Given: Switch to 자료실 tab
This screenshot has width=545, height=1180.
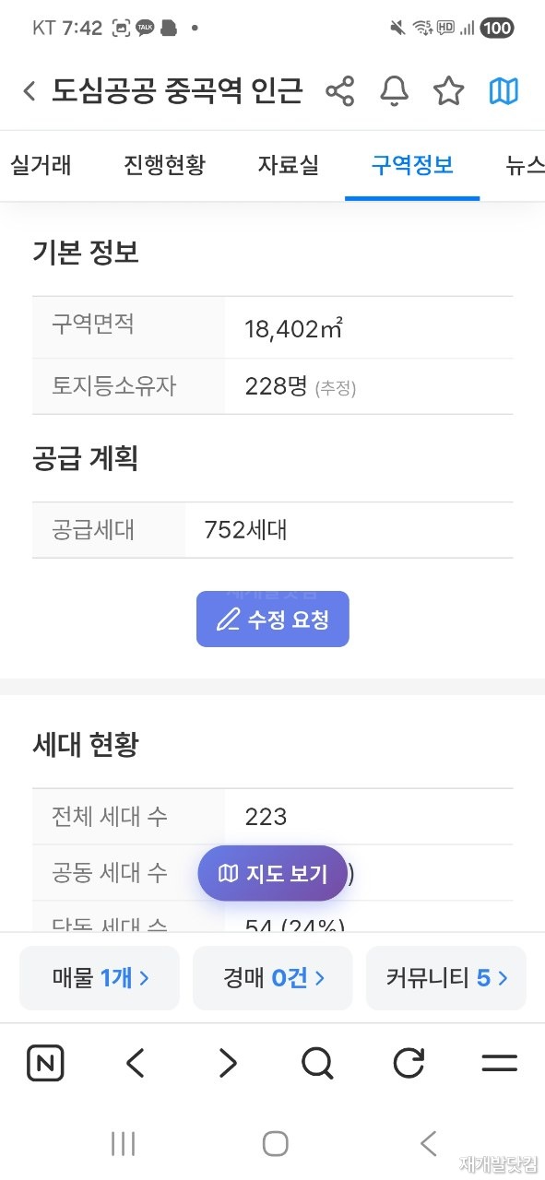Looking at the screenshot, I should tap(288, 166).
